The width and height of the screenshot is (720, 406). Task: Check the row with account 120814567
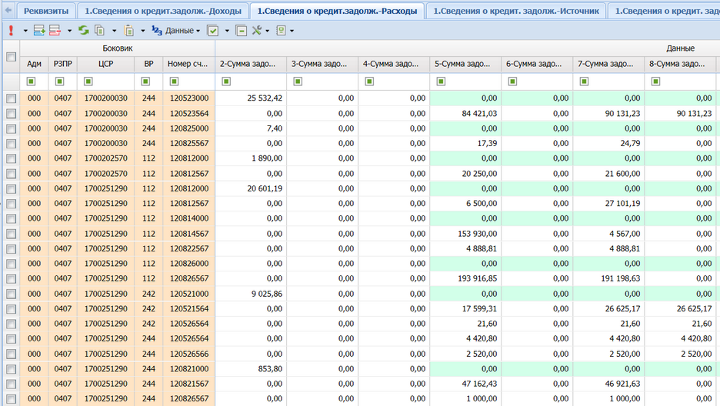click(x=11, y=234)
